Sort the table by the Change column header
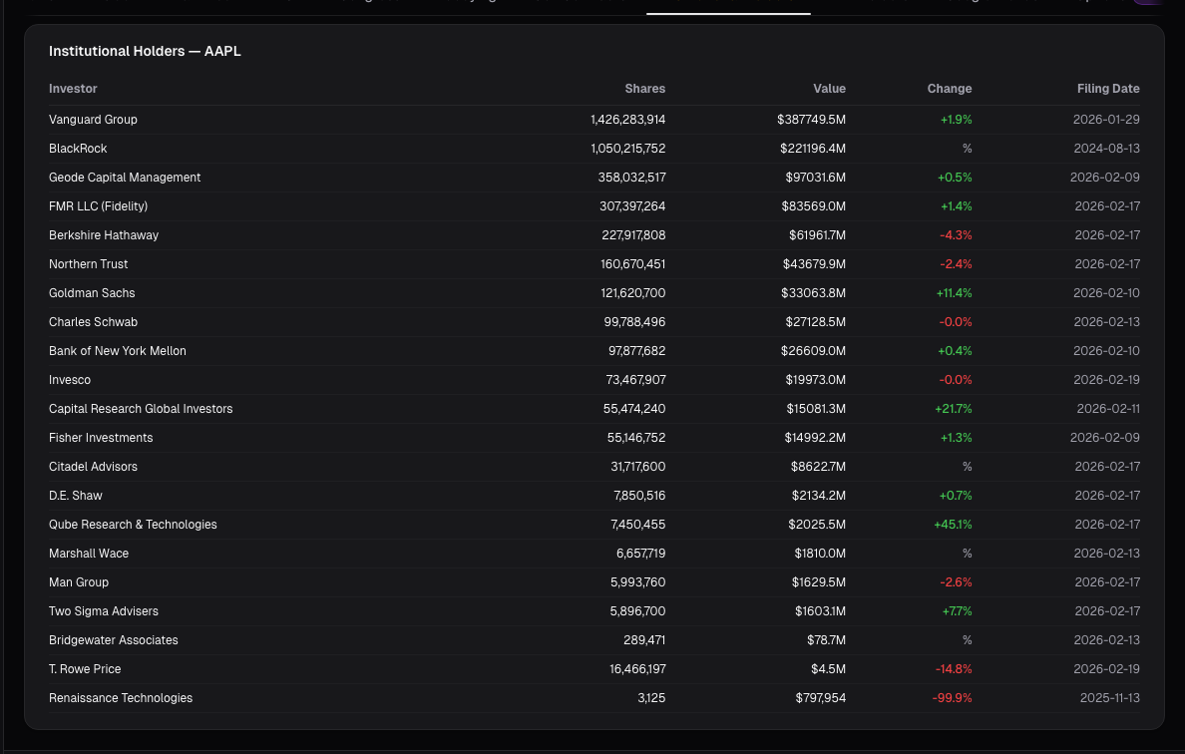The image size is (1185, 754). (950, 88)
